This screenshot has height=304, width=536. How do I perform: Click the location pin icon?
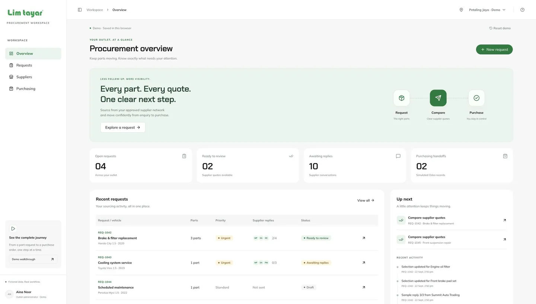pos(461,10)
